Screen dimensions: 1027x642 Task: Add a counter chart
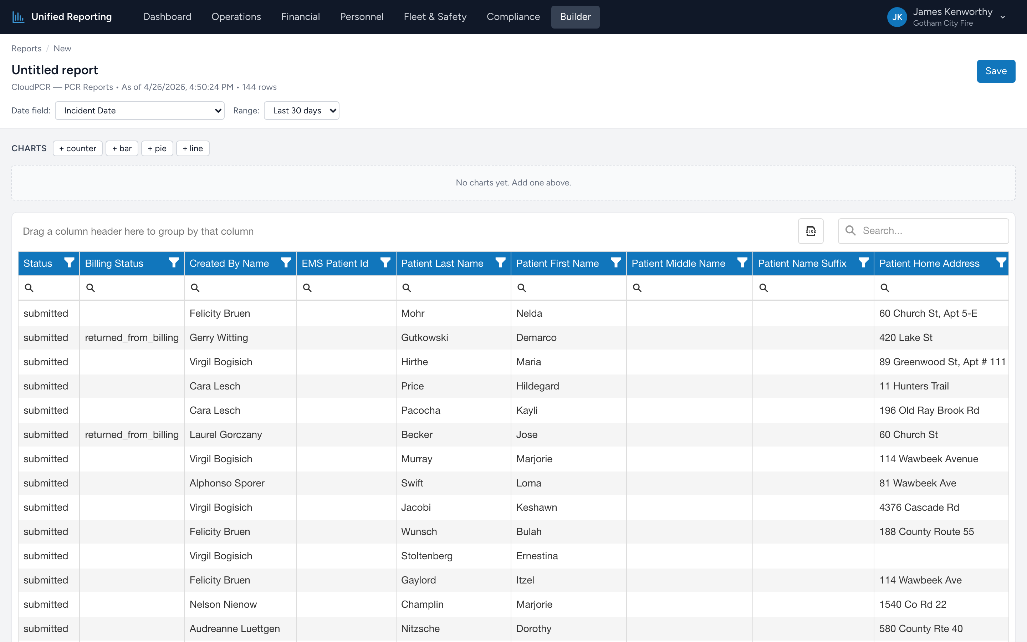click(x=78, y=148)
